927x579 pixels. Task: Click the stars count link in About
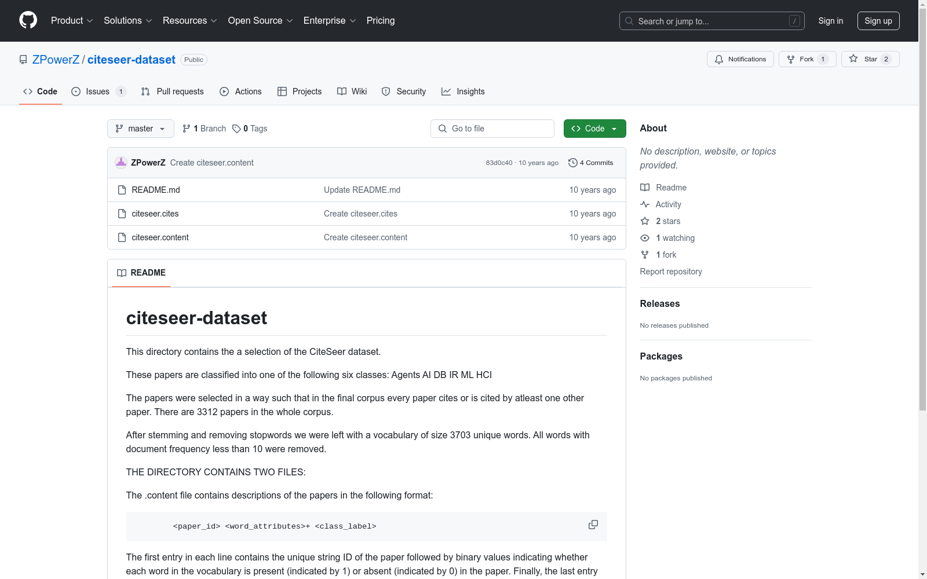coord(668,221)
